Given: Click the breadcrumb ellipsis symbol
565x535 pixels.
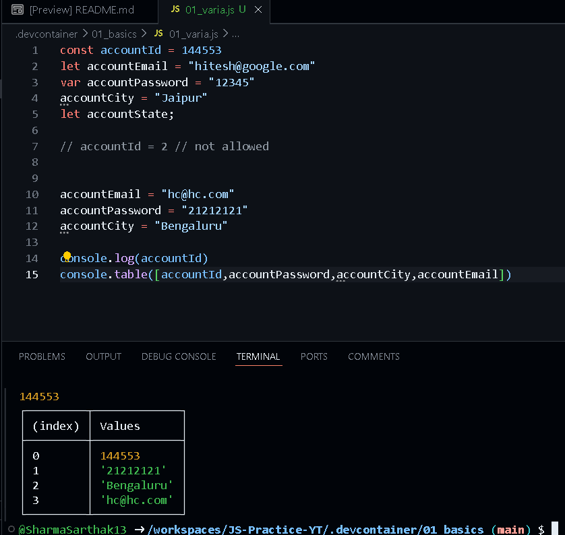Looking at the screenshot, I should 235,34.
